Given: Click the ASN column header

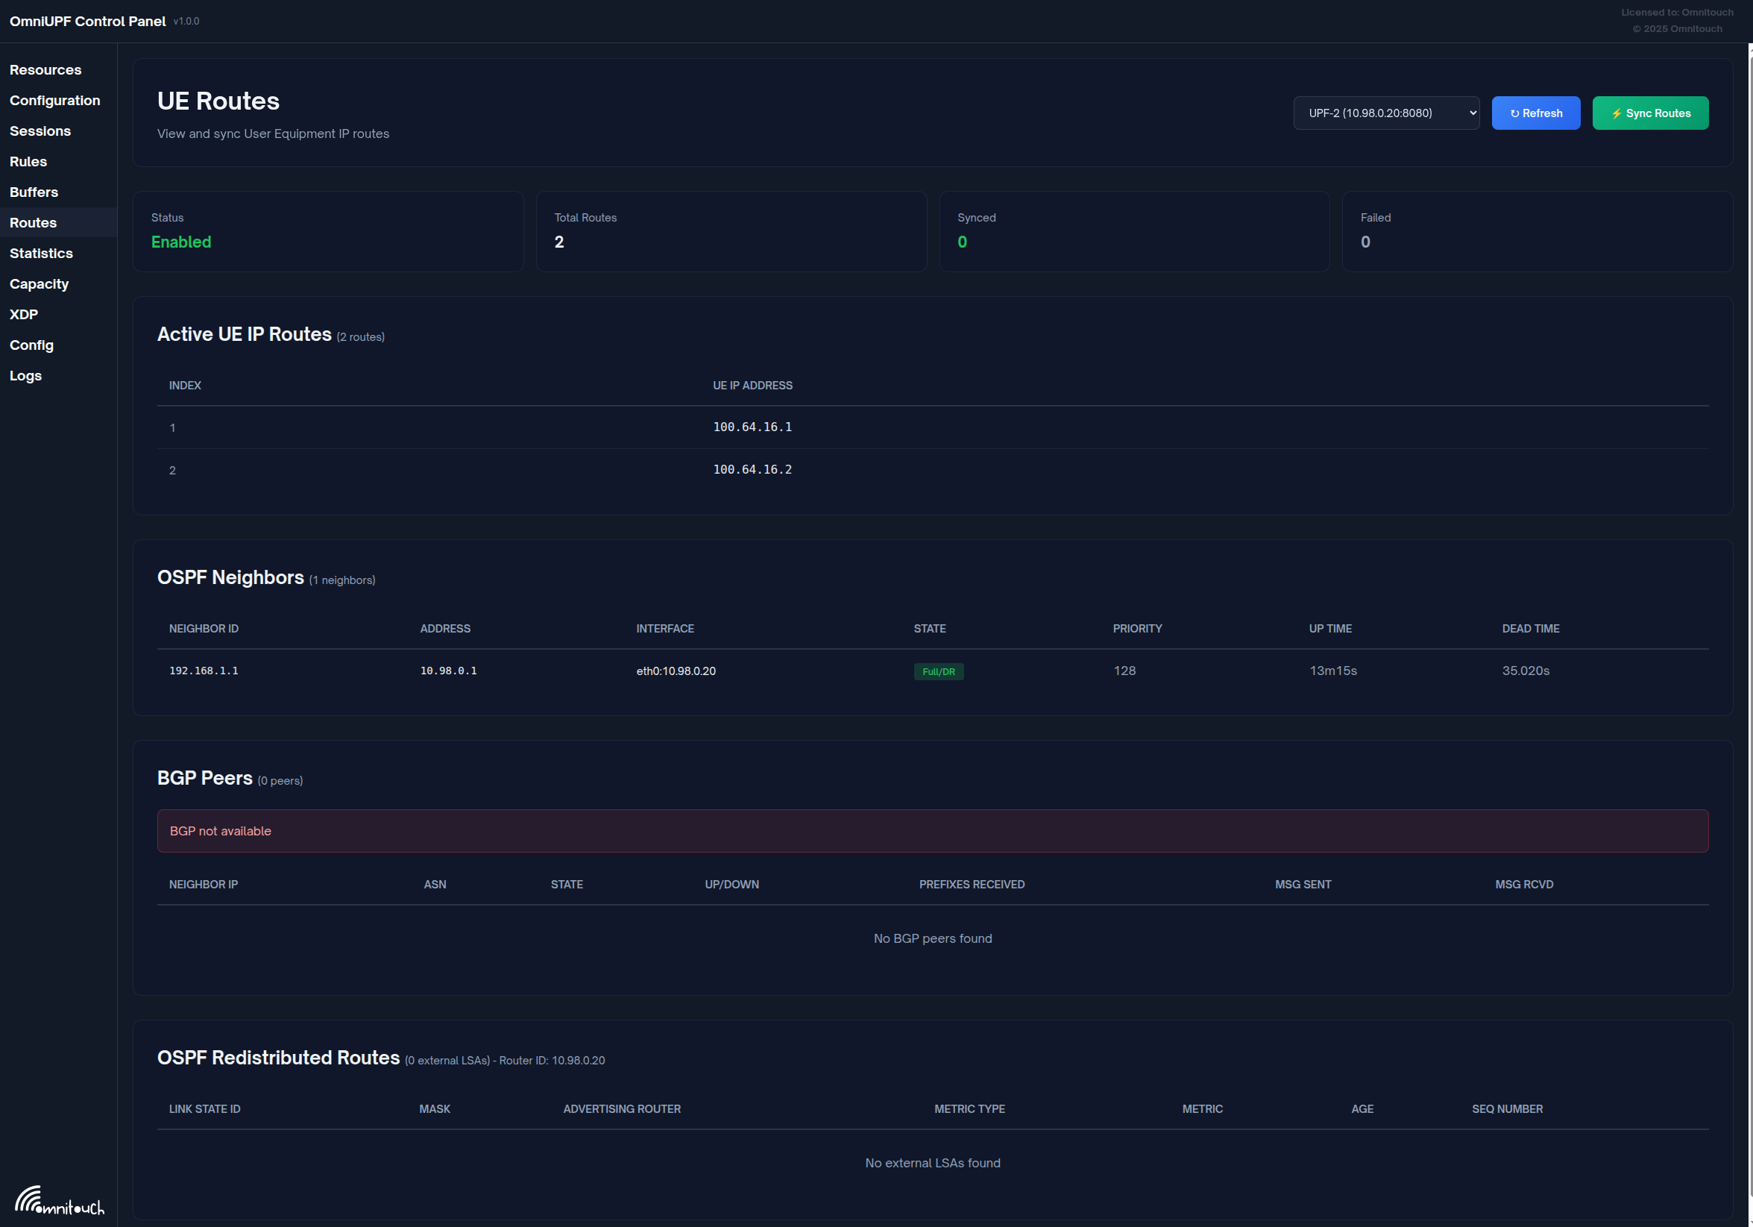Looking at the screenshot, I should 435,884.
